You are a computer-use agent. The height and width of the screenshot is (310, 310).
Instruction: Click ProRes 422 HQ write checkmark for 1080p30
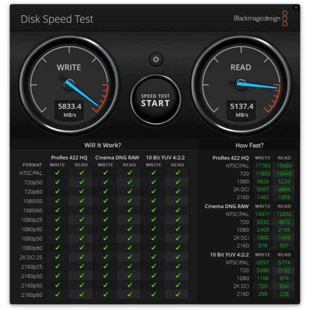[58, 229]
